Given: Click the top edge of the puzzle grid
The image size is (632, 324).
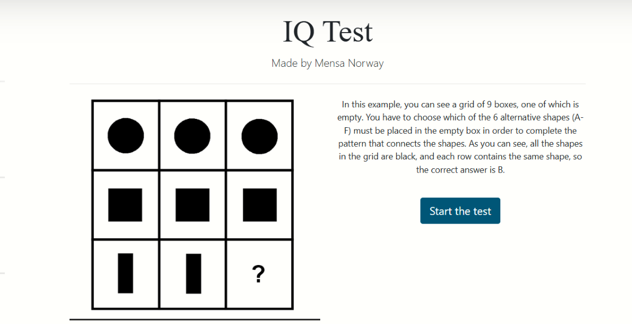Looking at the screenshot, I should pyautogui.click(x=192, y=100).
